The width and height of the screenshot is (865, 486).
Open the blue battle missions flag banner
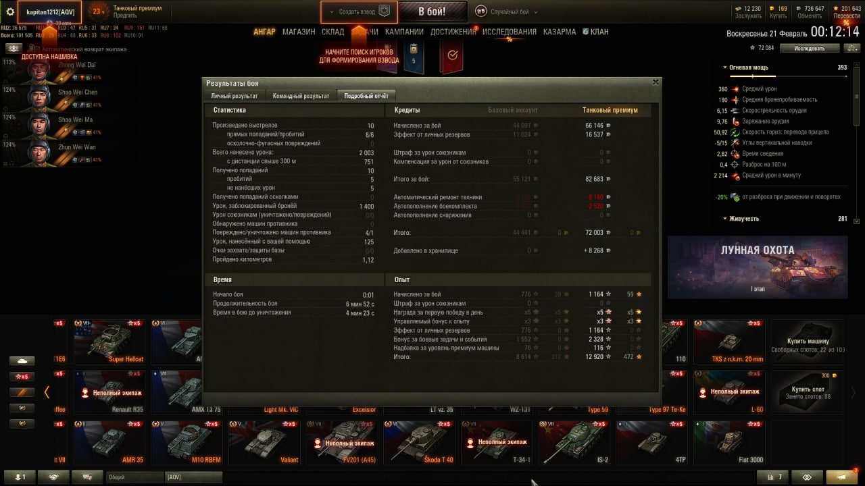pyautogui.click(x=414, y=57)
